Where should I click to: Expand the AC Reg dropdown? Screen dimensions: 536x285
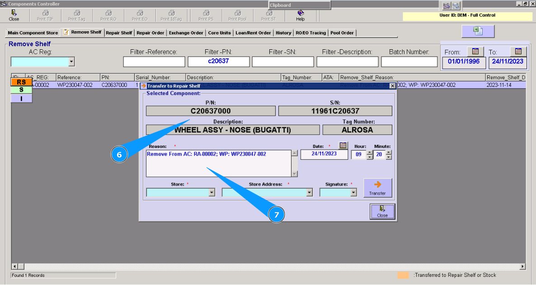click(x=71, y=62)
